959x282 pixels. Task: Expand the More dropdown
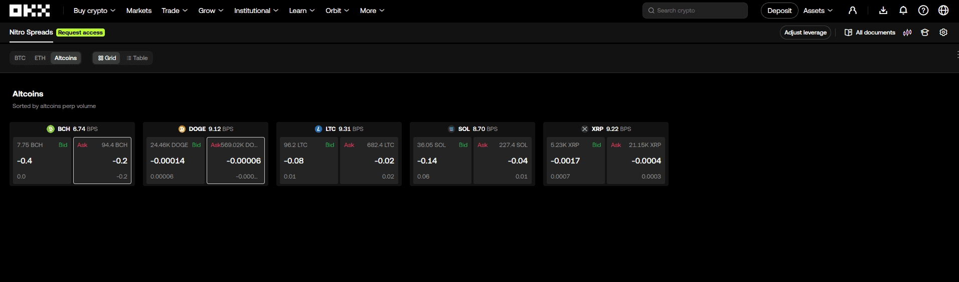[x=372, y=10]
